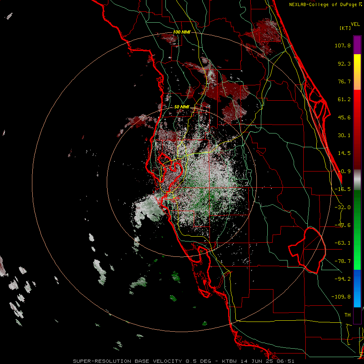
Task: Click the -94.2 velocity scale value
Action: [343, 279]
